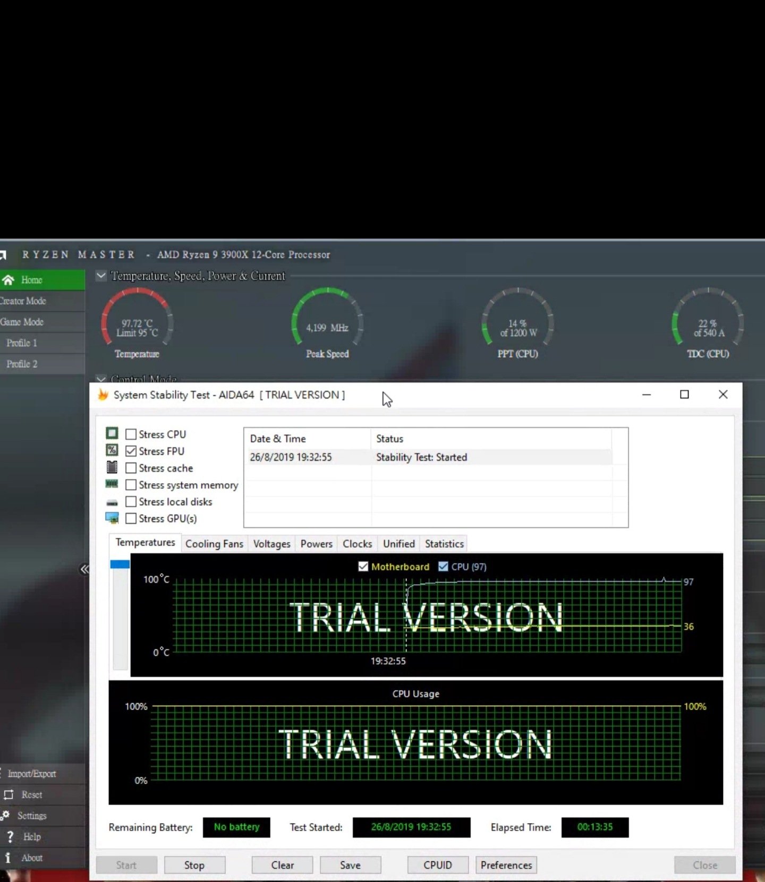Switch to the Powers tab

coord(316,544)
